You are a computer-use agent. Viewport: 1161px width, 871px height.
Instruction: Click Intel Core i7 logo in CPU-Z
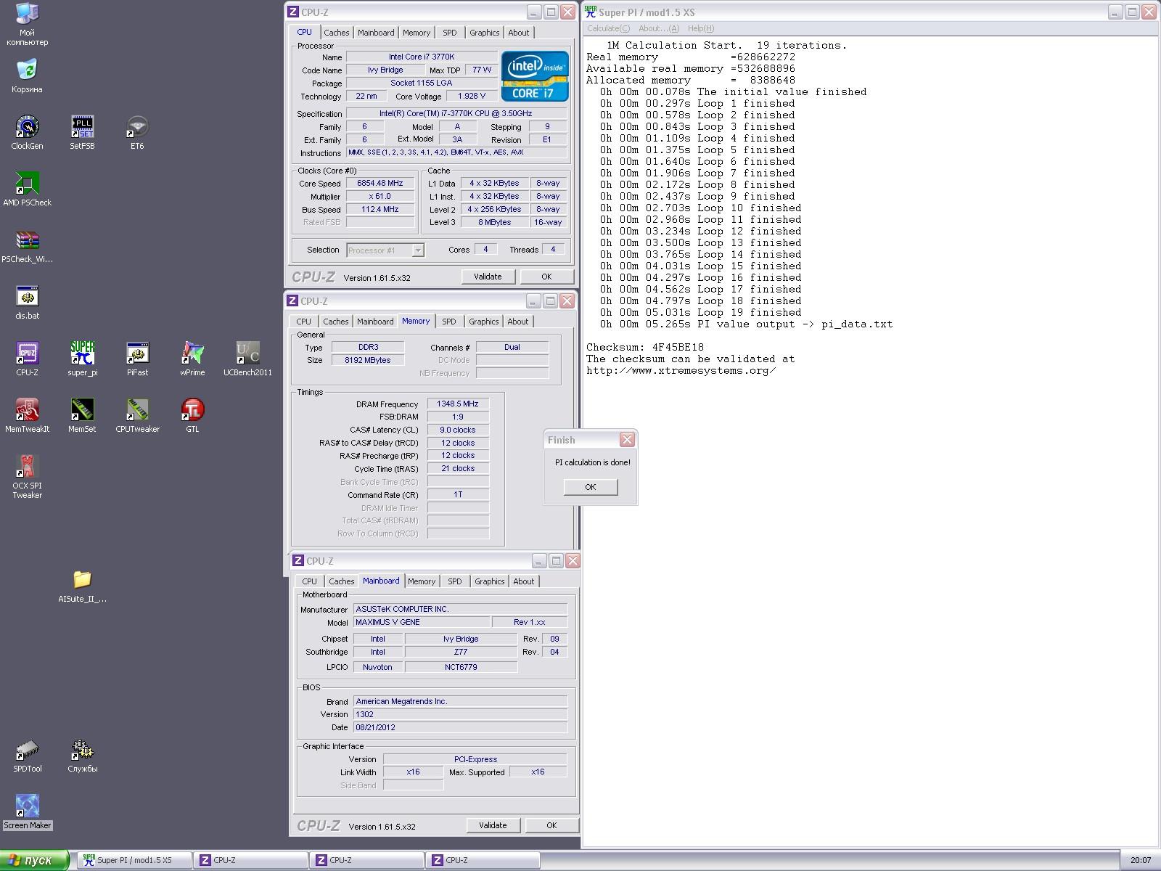pos(535,75)
